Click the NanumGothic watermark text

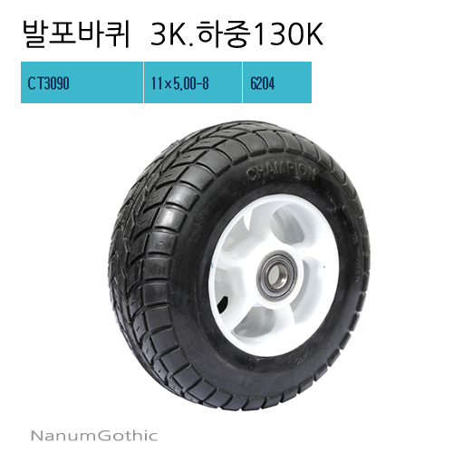(94, 436)
